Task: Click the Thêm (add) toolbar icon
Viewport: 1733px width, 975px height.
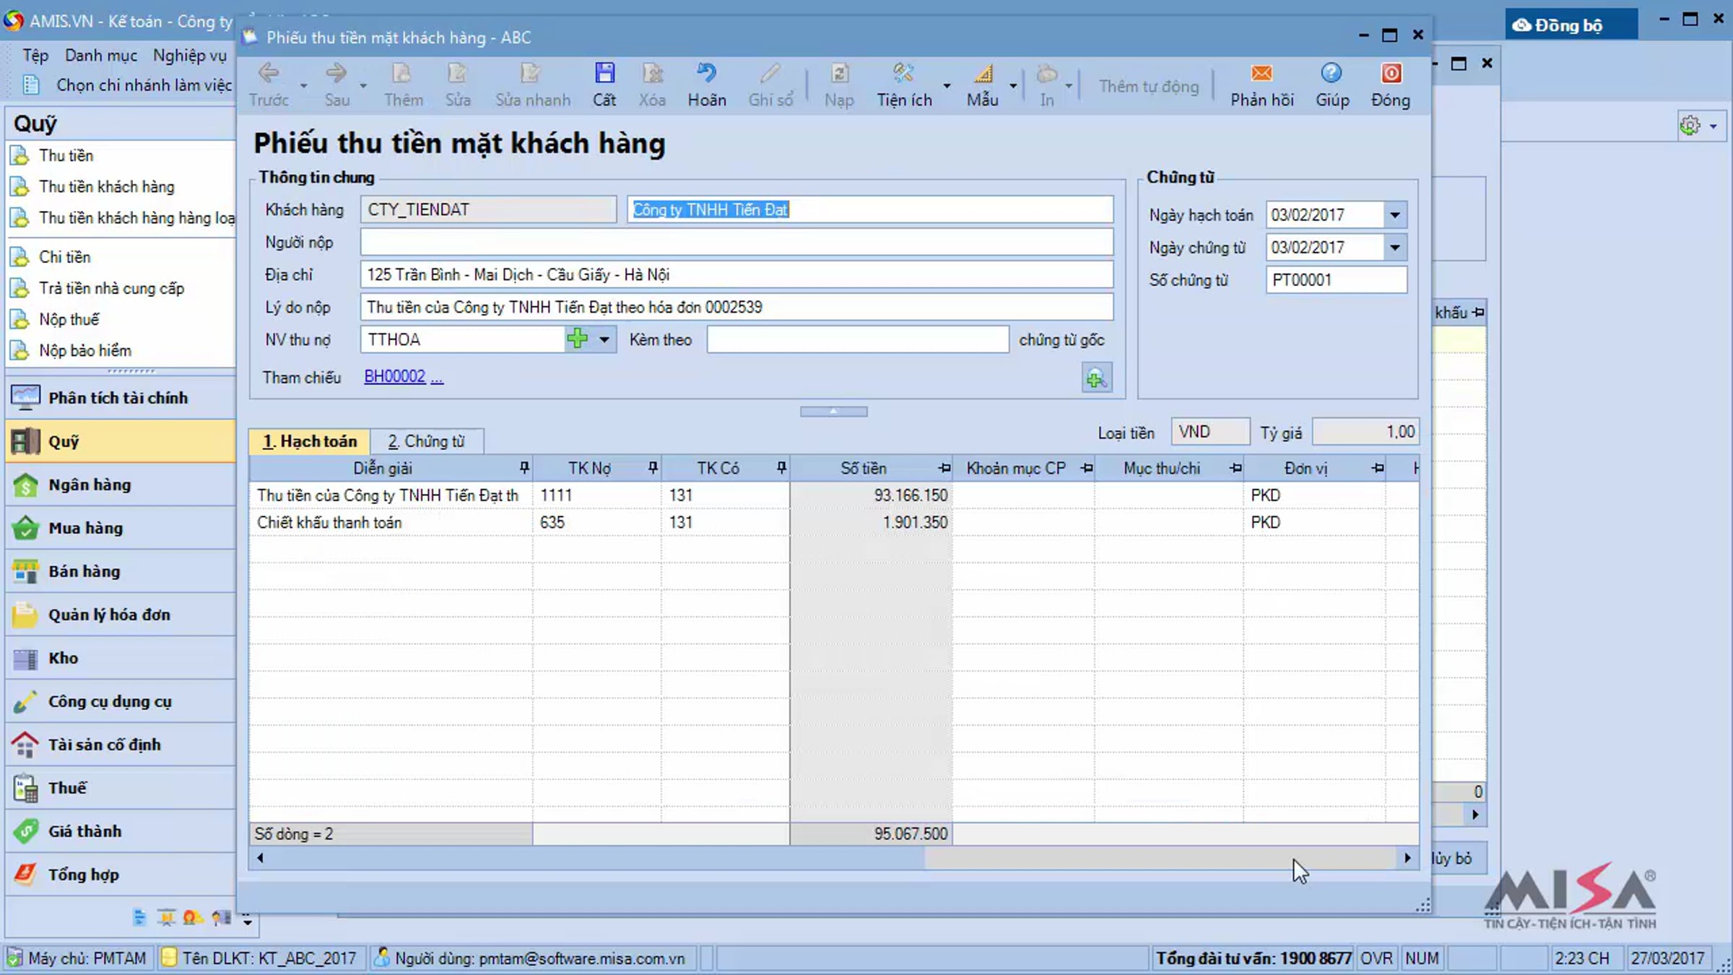Action: point(402,74)
